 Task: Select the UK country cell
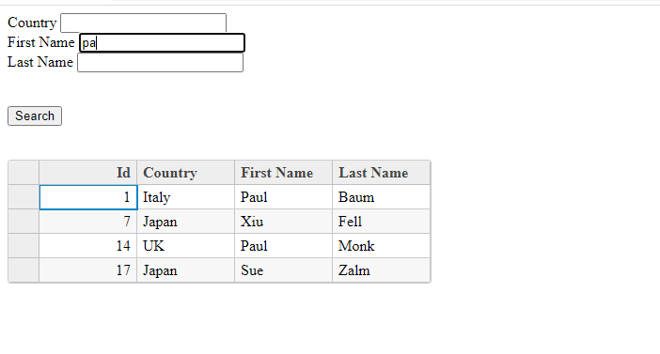click(x=185, y=246)
